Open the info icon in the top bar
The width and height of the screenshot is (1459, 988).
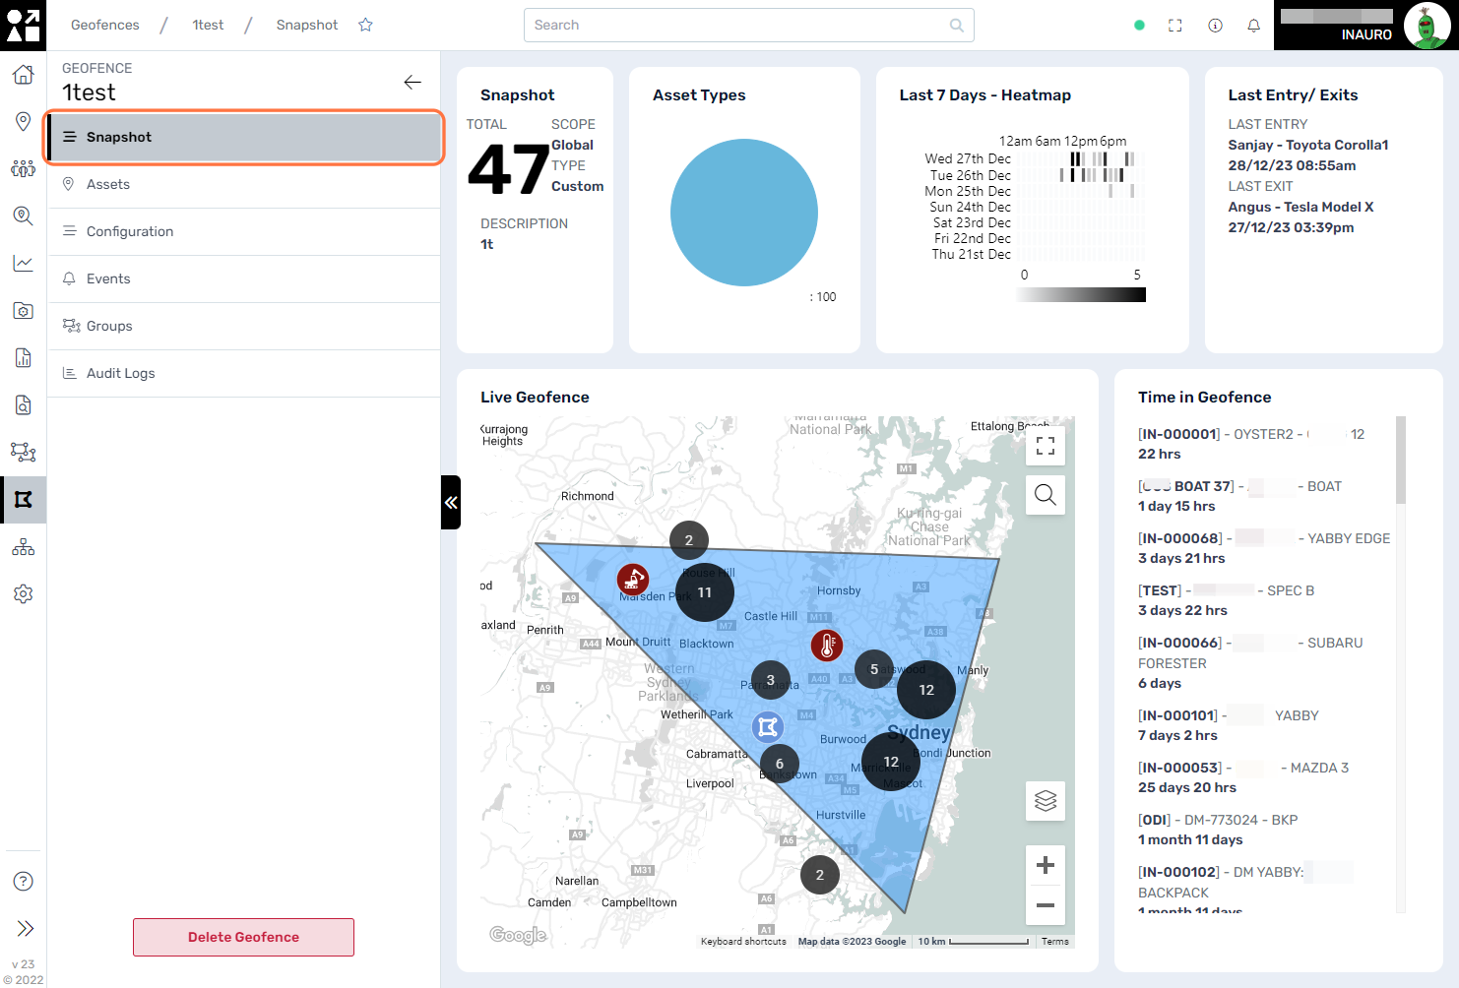1215,26
